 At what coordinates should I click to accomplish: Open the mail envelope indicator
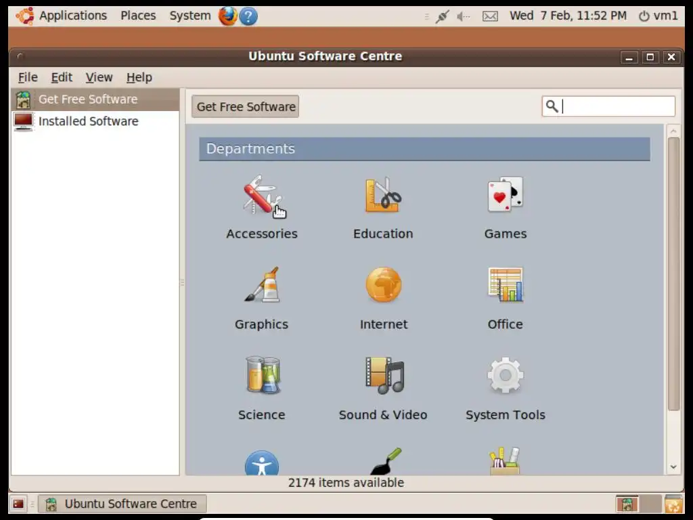(x=490, y=16)
